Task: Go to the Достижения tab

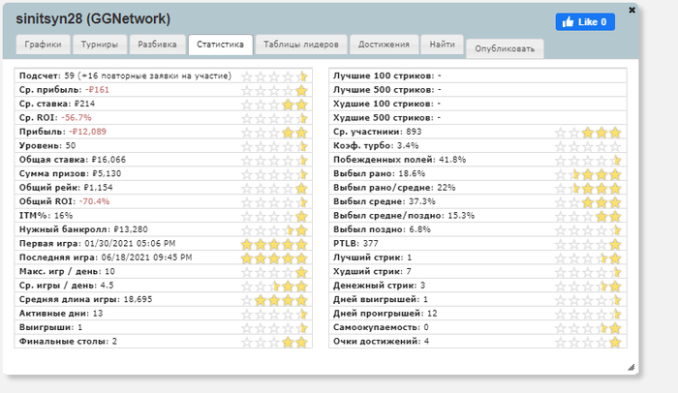Action: click(384, 45)
